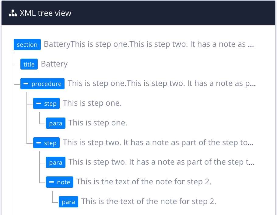Image resolution: width=277 pixels, height=215 pixels.
Task: Collapse the "note" node
Action: click(x=51, y=182)
